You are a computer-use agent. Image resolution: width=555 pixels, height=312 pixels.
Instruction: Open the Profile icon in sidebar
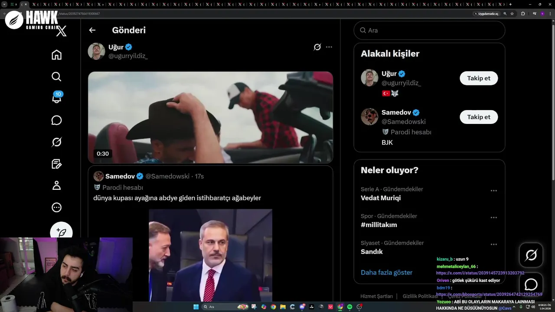56,185
